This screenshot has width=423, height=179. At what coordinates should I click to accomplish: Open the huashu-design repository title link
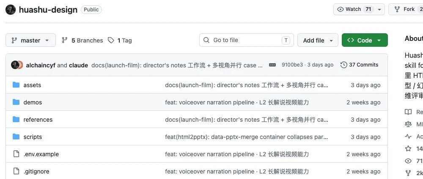click(x=48, y=10)
